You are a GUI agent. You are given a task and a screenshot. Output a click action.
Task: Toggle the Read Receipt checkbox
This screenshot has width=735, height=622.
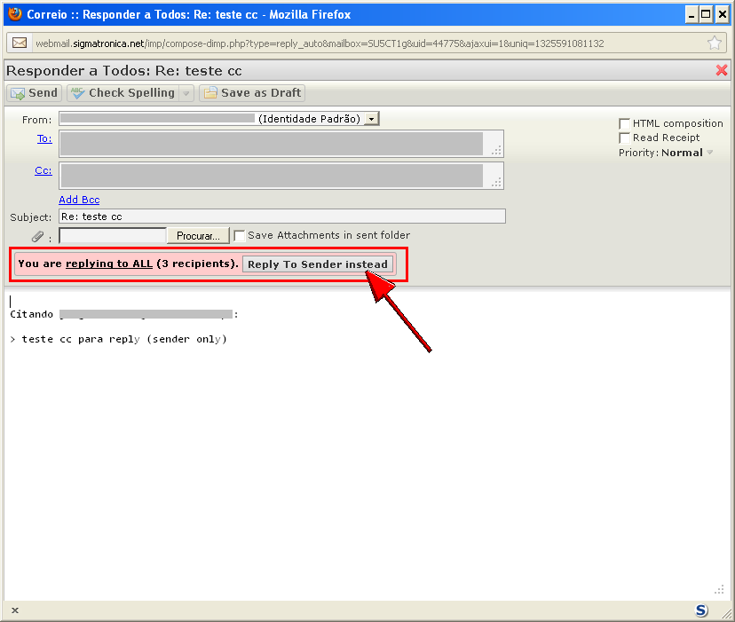point(625,138)
